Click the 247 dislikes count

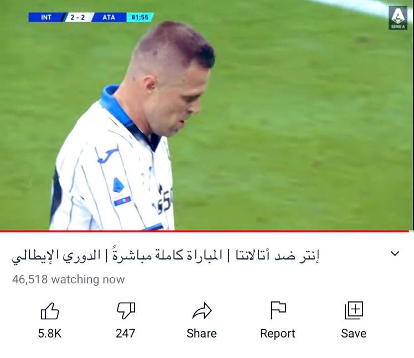(126, 334)
